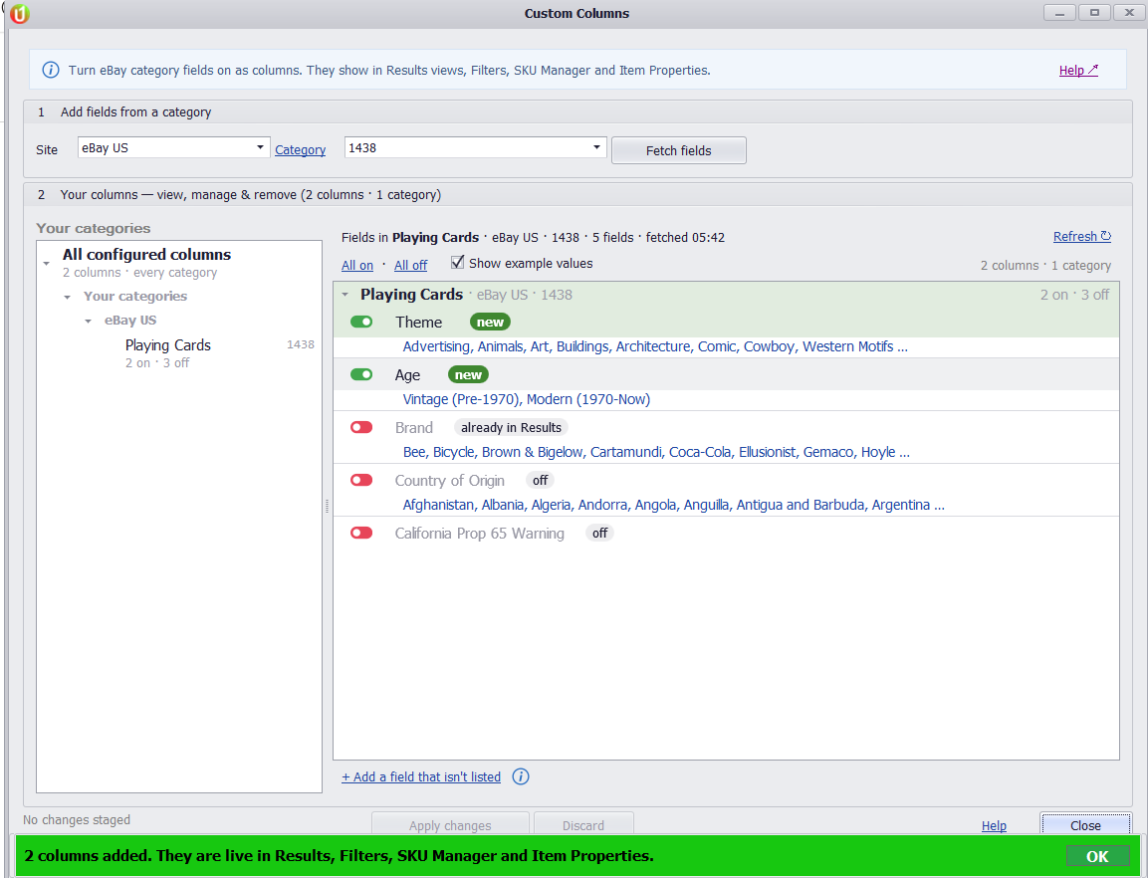Click the All off link
1148x878 pixels.
tap(411, 265)
